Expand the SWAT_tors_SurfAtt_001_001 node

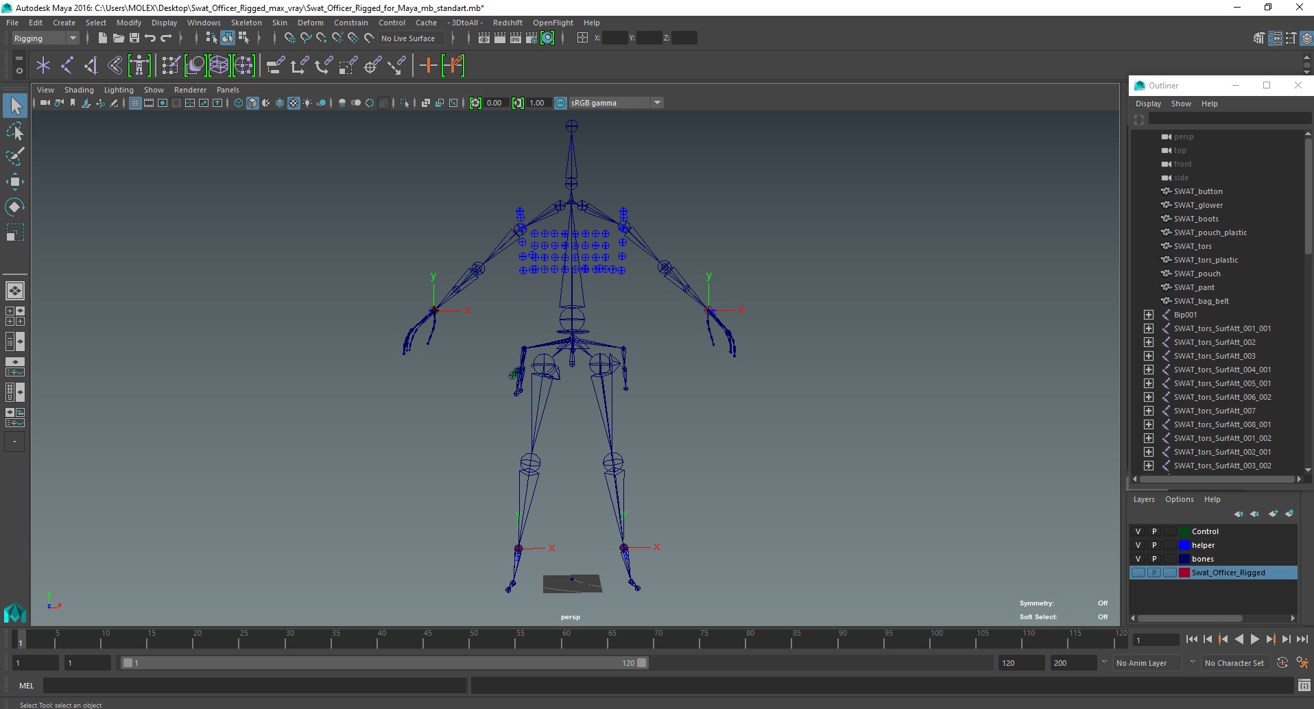coord(1149,328)
